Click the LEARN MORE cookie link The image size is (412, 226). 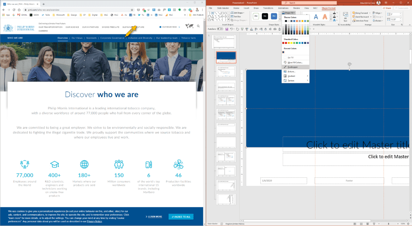pos(154,217)
